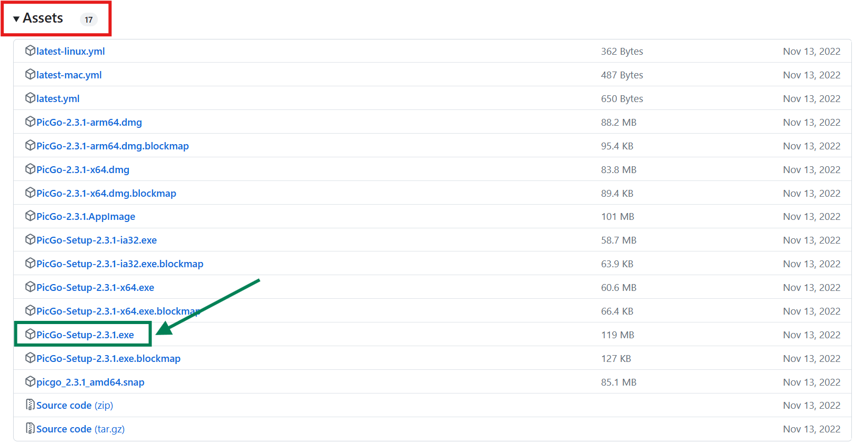This screenshot has width=854, height=444.
Task: Download PicGo-Setup-2.3.1.exe installer
Action: (x=85, y=335)
